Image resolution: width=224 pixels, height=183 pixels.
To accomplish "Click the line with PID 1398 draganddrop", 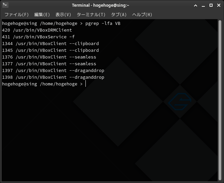I will click(53, 77).
